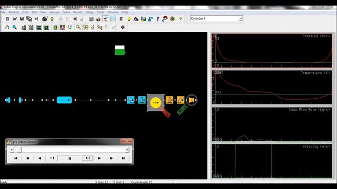Click the Mass Flow Rate plot
337x189 pixels.
click(272, 124)
